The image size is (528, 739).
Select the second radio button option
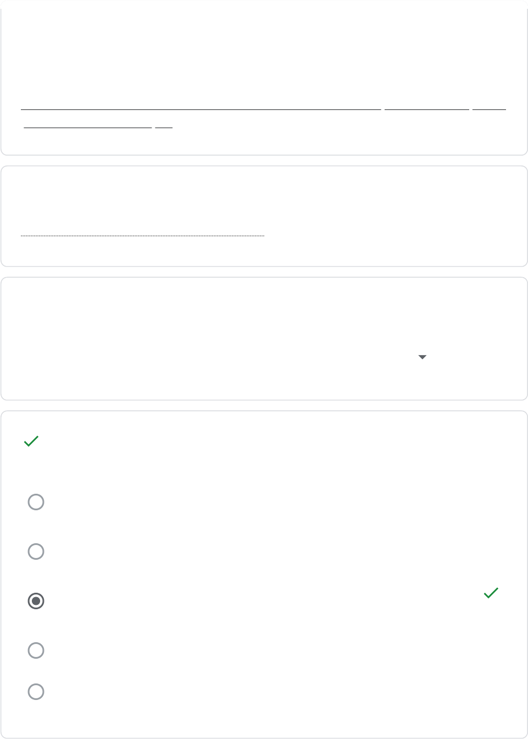36,552
